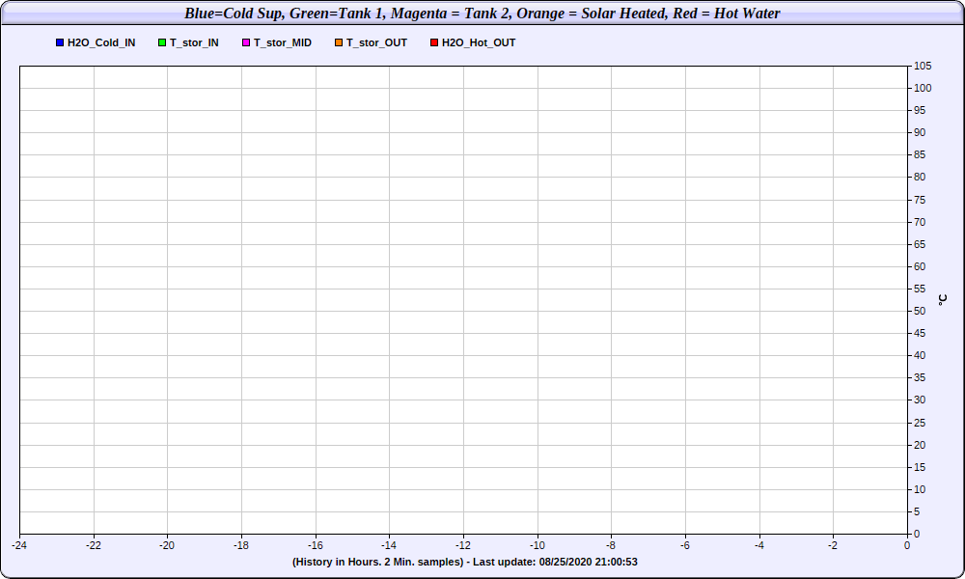Click the 85 temperature axis label
This screenshot has width=965, height=579.
920,154
